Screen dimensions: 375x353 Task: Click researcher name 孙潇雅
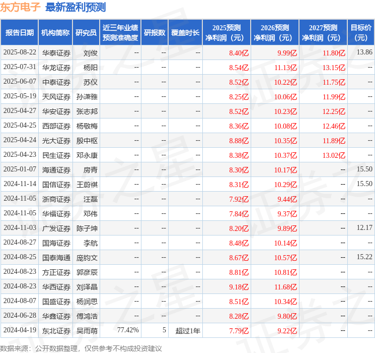(87, 97)
